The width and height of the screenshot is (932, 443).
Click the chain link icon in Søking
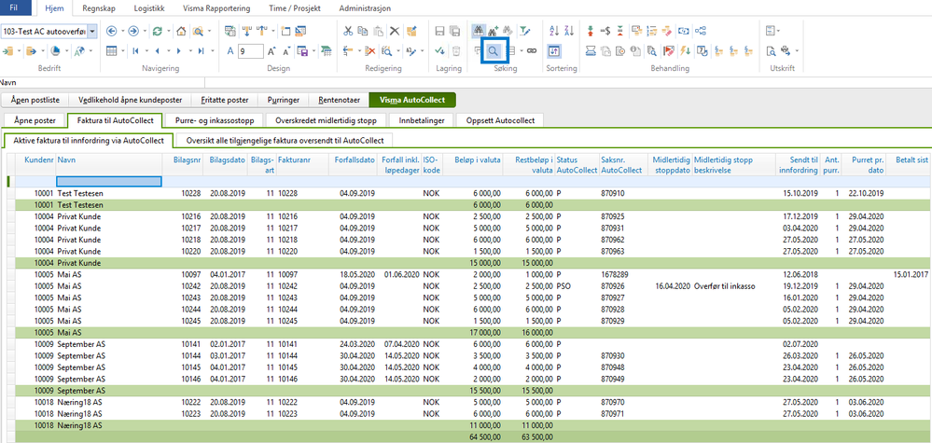coord(532,51)
